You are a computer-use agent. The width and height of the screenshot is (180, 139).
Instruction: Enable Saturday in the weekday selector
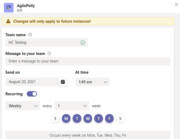120,119
